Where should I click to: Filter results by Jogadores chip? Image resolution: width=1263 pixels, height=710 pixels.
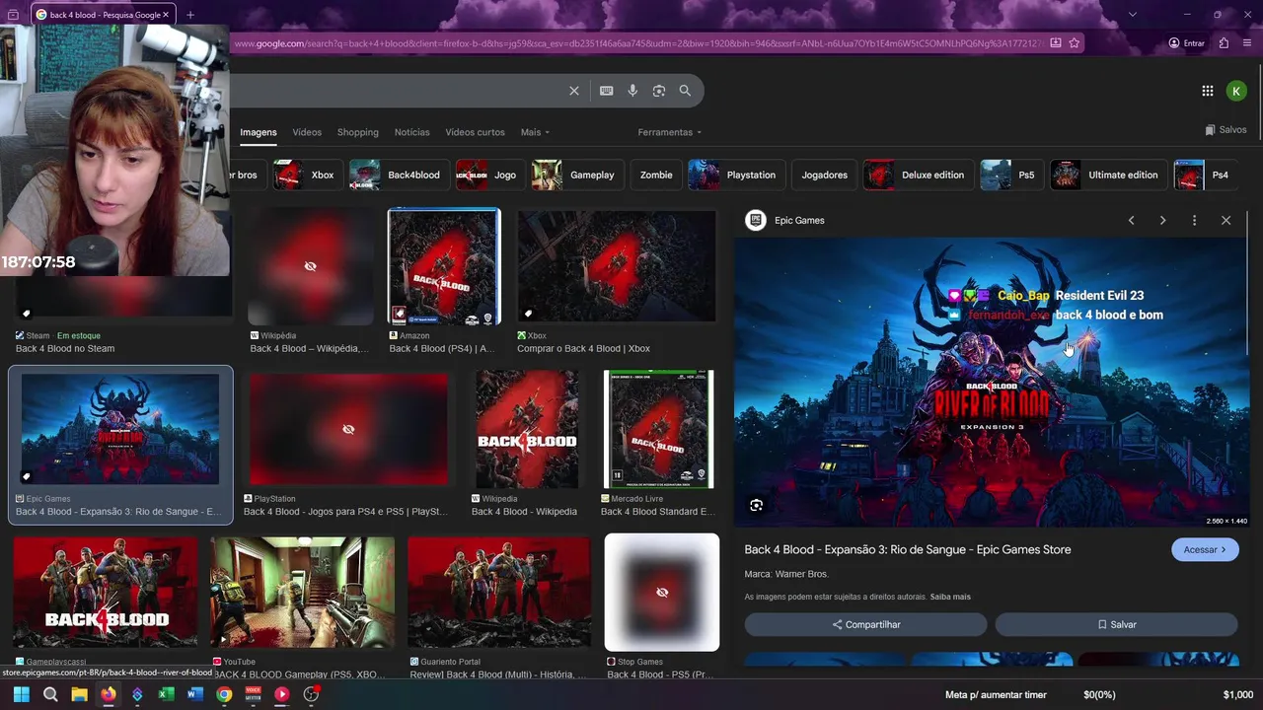[825, 175]
